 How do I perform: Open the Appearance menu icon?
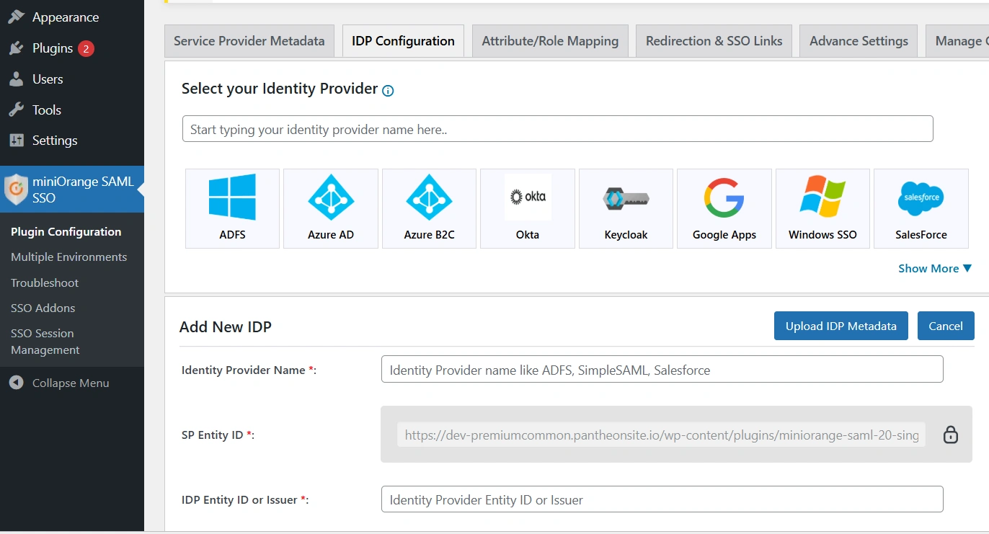pos(16,17)
